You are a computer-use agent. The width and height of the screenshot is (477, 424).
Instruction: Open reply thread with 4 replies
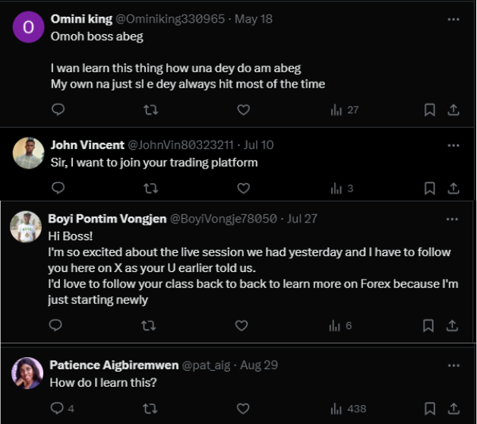coord(62,408)
